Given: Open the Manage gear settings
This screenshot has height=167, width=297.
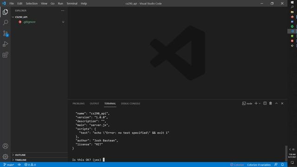Looking at the screenshot, I should pyautogui.click(x=5, y=157).
